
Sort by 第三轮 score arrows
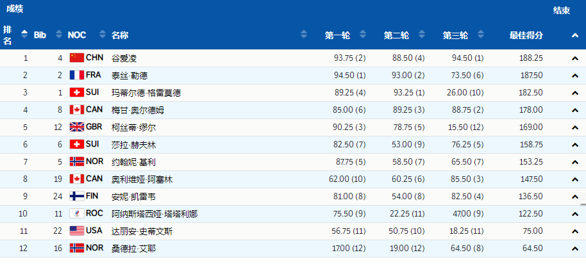[x=481, y=34]
